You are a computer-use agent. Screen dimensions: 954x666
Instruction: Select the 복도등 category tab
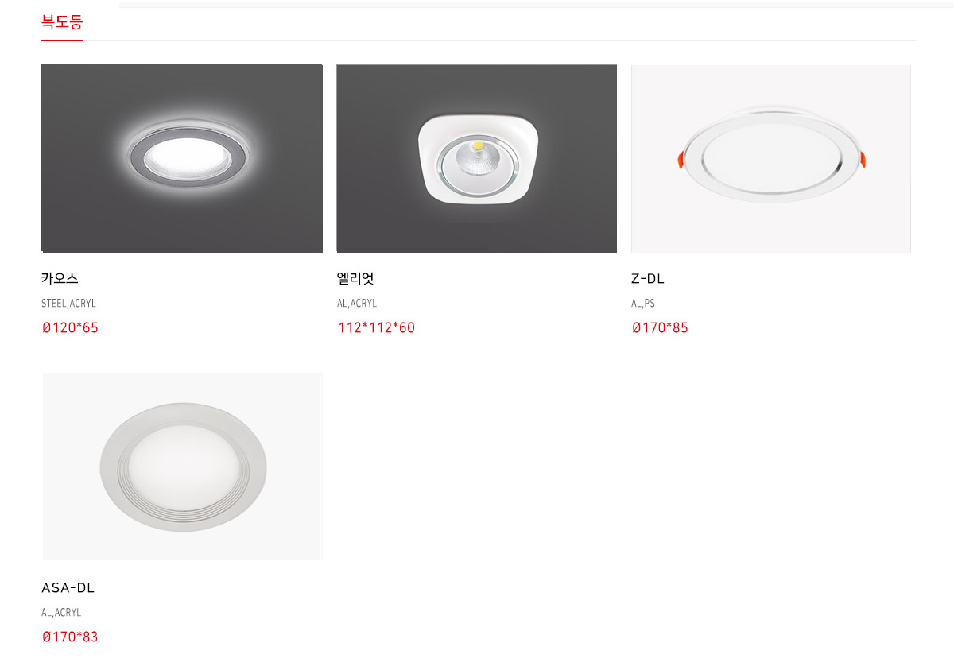coord(62,22)
